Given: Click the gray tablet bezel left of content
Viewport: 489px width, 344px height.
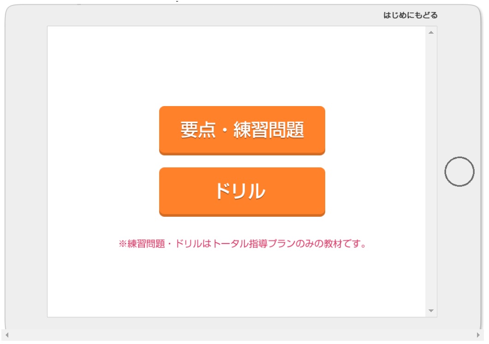Looking at the screenshot, I should [26, 172].
